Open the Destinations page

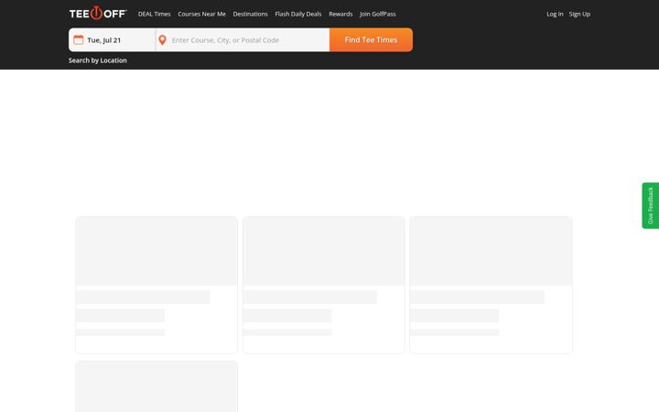coord(250,14)
